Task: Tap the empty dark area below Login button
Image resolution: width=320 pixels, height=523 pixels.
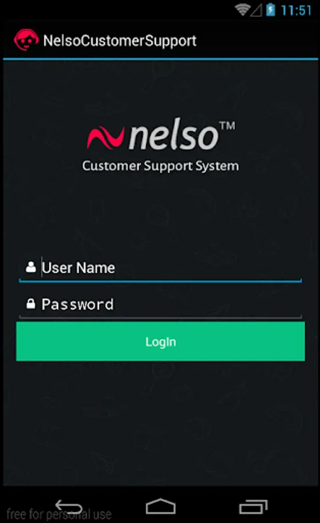Action: pyautogui.click(x=161, y=424)
